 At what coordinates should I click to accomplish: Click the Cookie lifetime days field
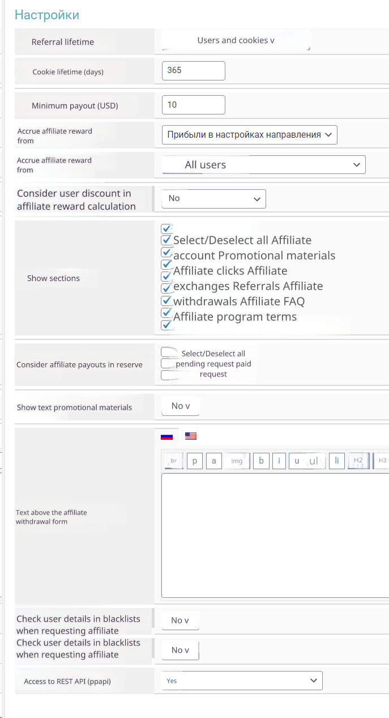click(x=193, y=71)
